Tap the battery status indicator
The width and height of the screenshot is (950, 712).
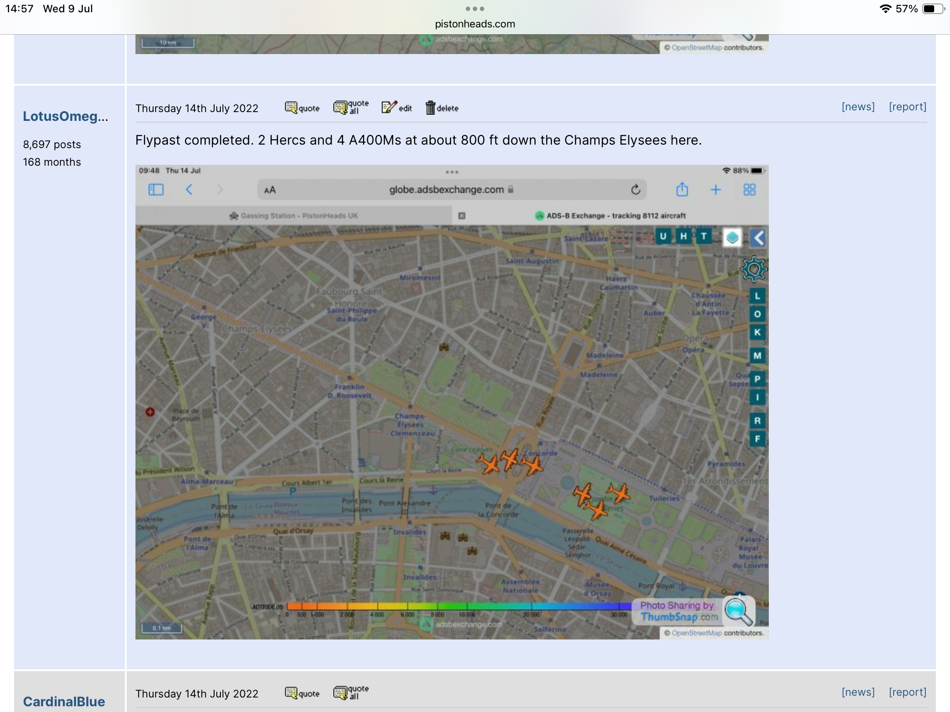pyautogui.click(x=933, y=9)
